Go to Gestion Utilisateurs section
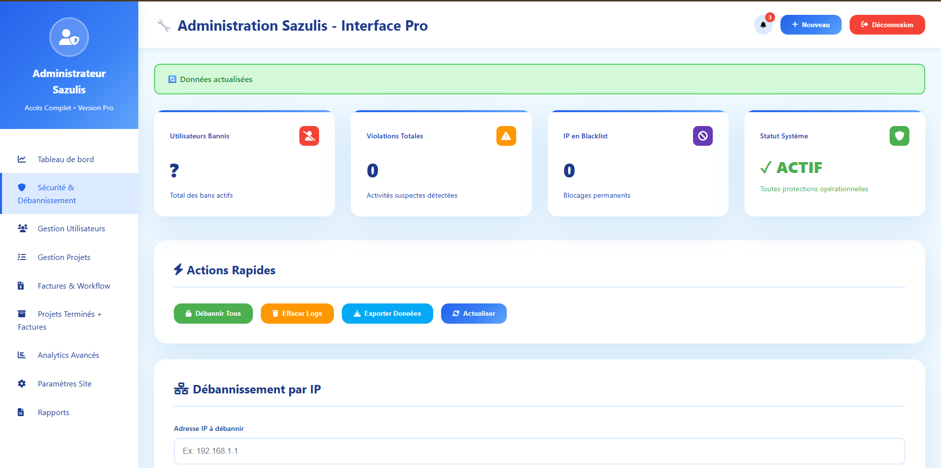The height and width of the screenshot is (468, 941). click(71, 228)
